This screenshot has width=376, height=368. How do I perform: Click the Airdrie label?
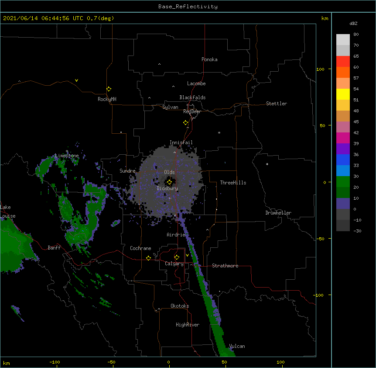[x=176, y=235]
